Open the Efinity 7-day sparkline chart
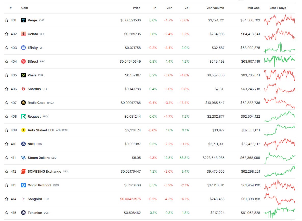Image resolution: width=302 pixels, height=221 pixels. point(280,48)
